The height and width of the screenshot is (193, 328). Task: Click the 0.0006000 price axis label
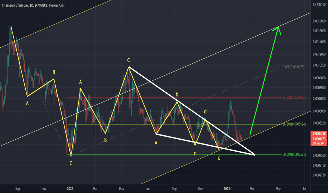coord(319,111)
